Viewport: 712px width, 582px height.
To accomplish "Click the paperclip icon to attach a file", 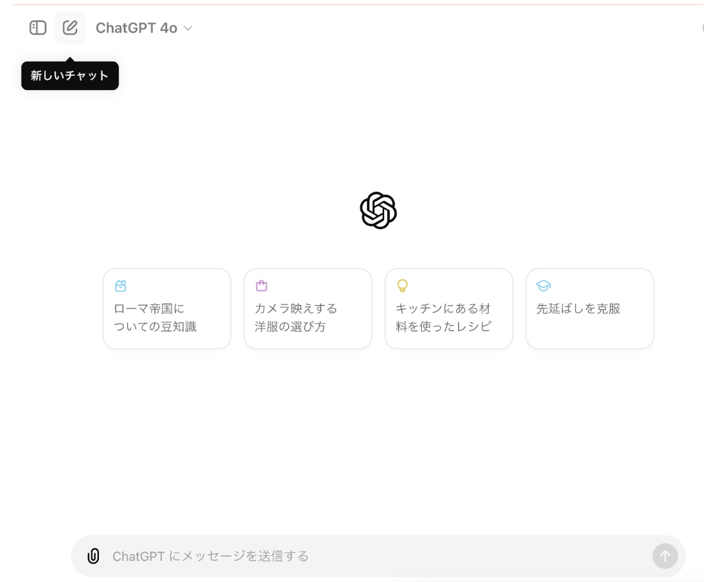I will coord(93,556).
